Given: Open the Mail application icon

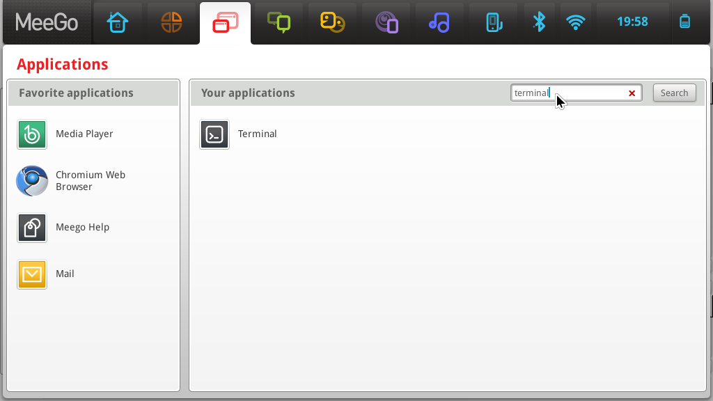Looking at the screenshot, I should (x=32, y=274).
